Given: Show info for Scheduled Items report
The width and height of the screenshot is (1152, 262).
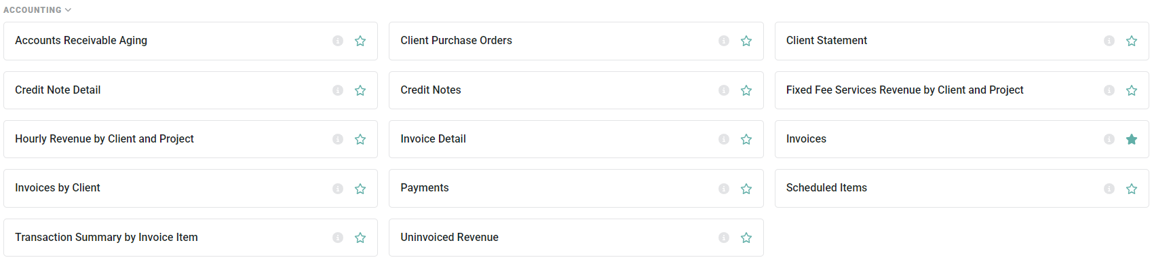Looking at the screenshot, I should (1109, 189).
